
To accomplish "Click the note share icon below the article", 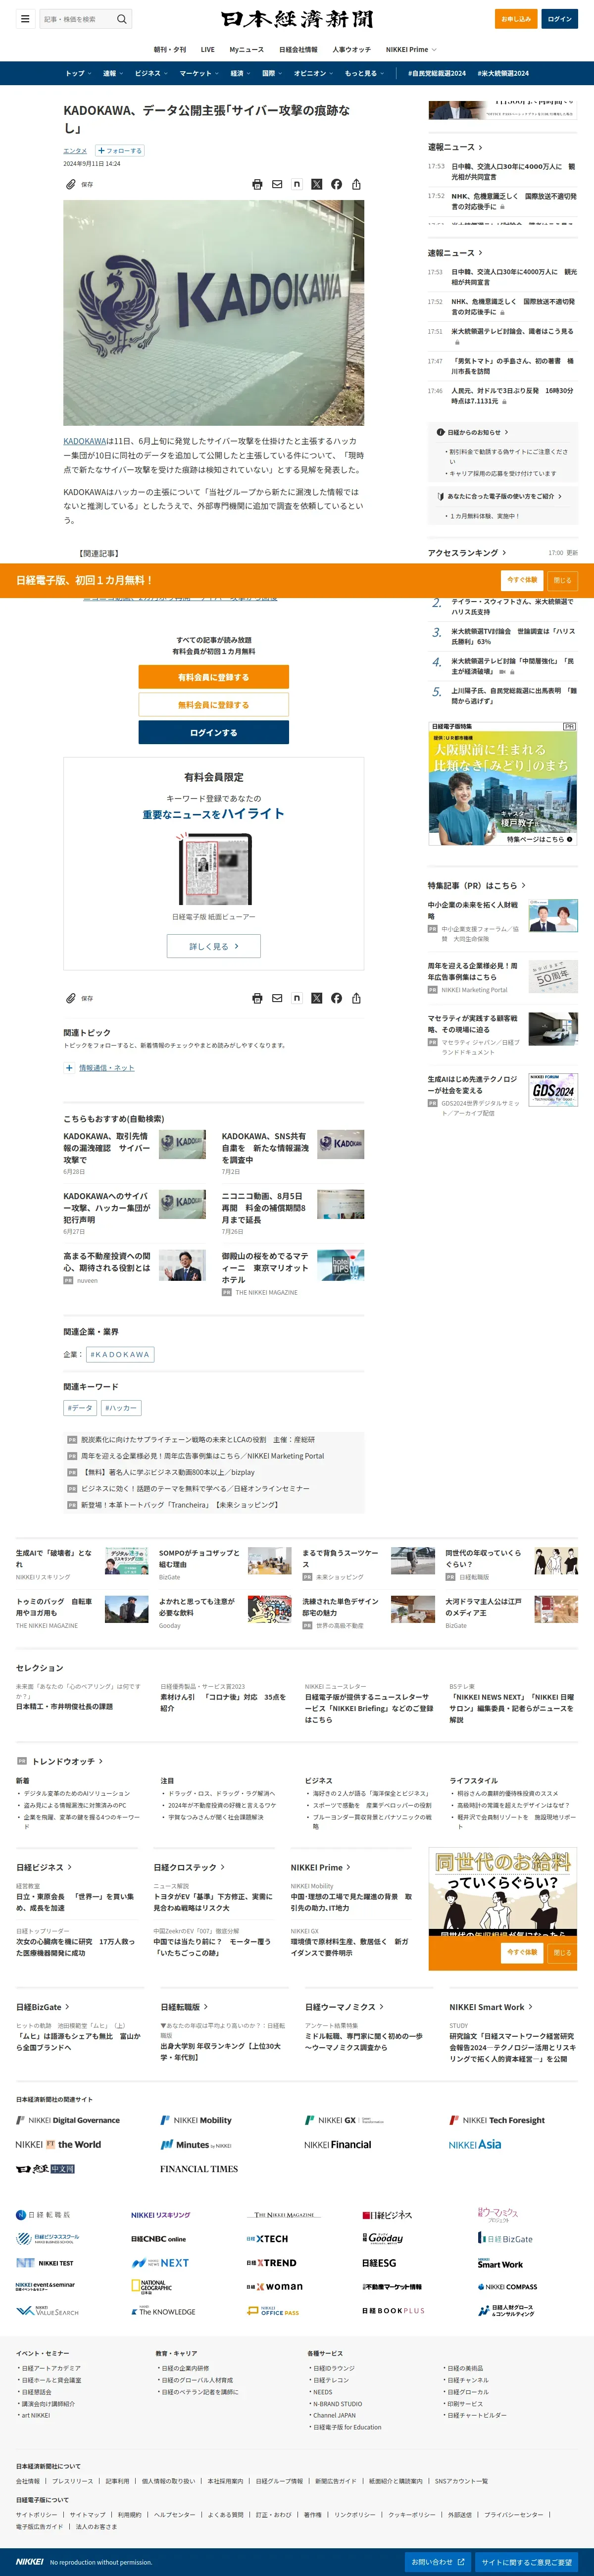I will point(297,998).
